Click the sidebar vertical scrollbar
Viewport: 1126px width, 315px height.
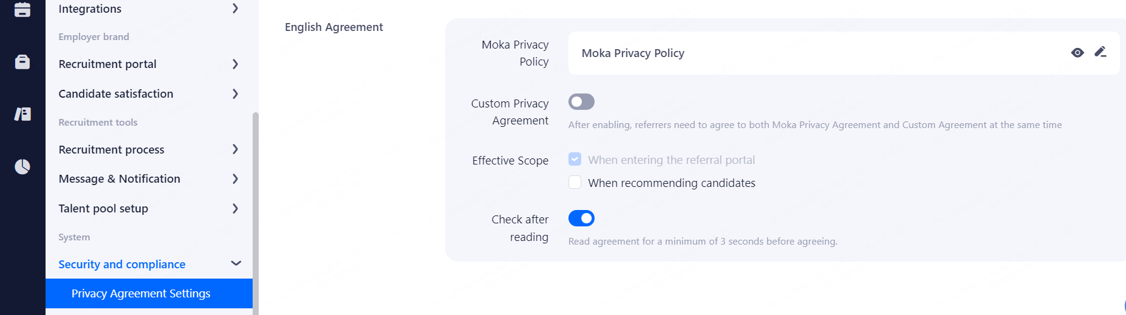(x=256, y=212)
